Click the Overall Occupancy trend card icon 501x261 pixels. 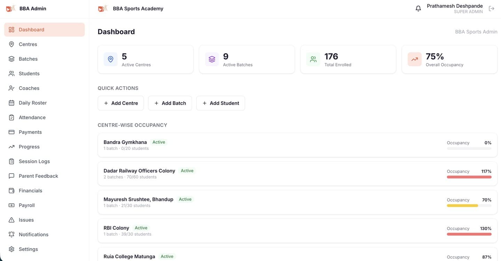(x=414, y=59)
